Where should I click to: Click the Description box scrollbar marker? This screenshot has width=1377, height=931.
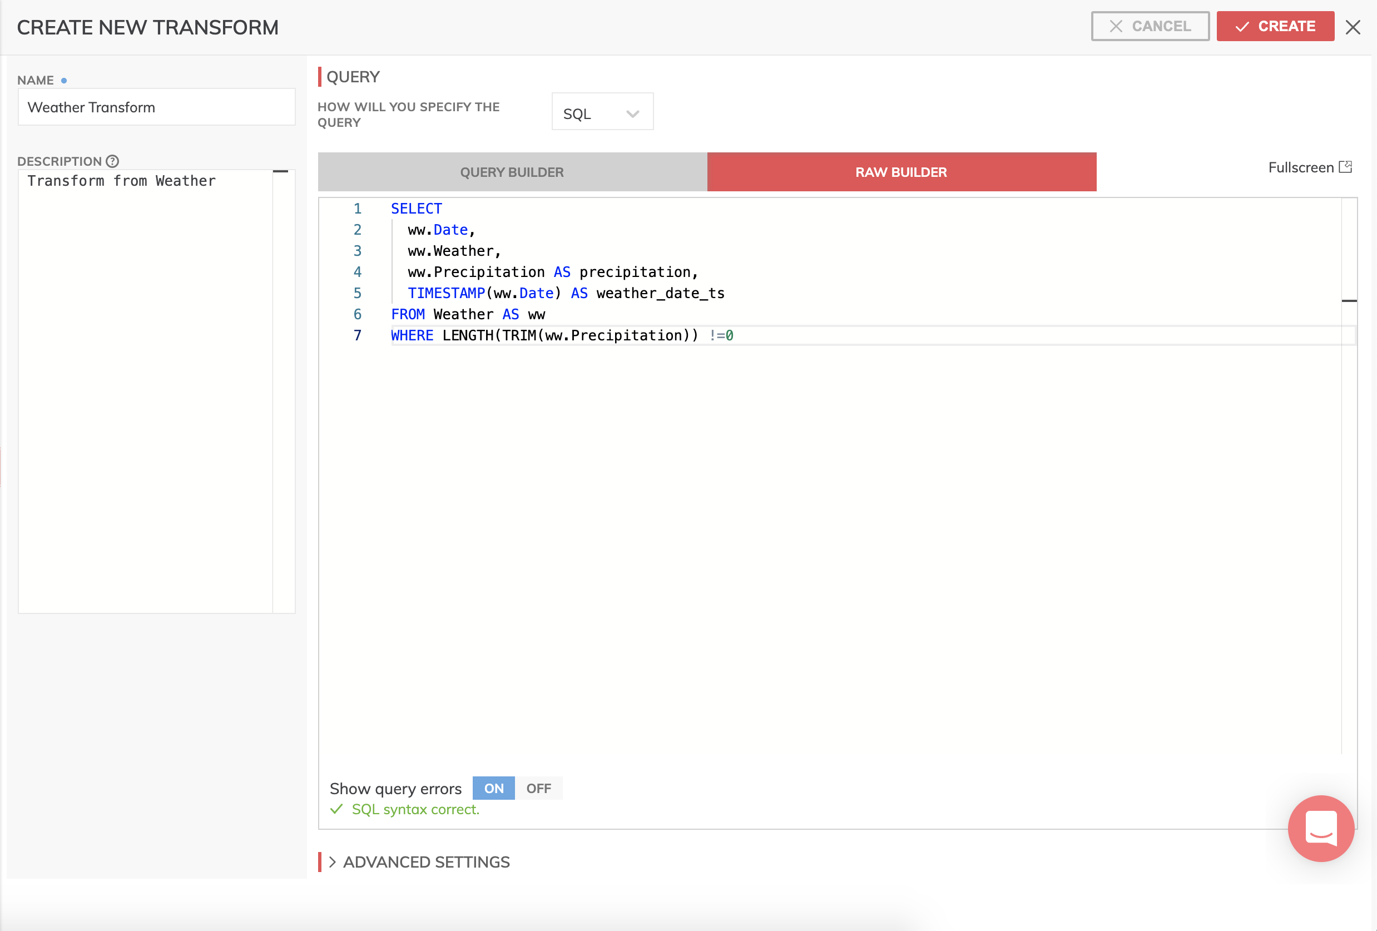coord(280,172)
